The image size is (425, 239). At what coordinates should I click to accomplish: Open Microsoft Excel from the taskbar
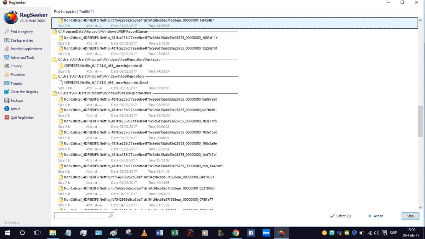click(175, 233)
